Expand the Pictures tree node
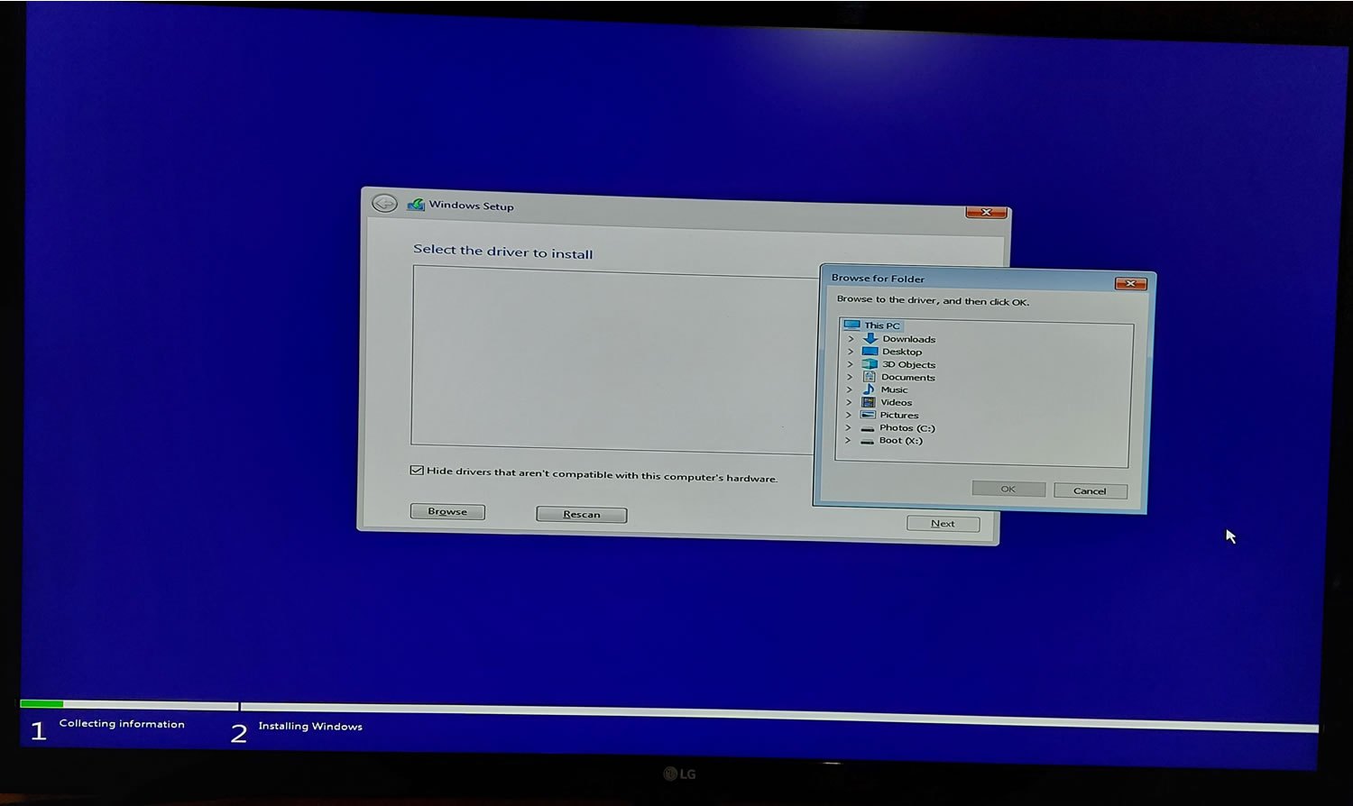Image resolution: width=1353 pixels, height=806 pixels. click(848, 415)
